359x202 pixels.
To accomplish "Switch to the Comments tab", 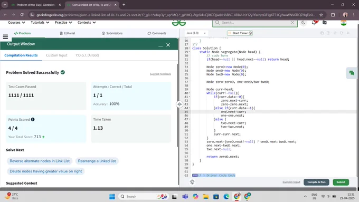I will (157, 33).
